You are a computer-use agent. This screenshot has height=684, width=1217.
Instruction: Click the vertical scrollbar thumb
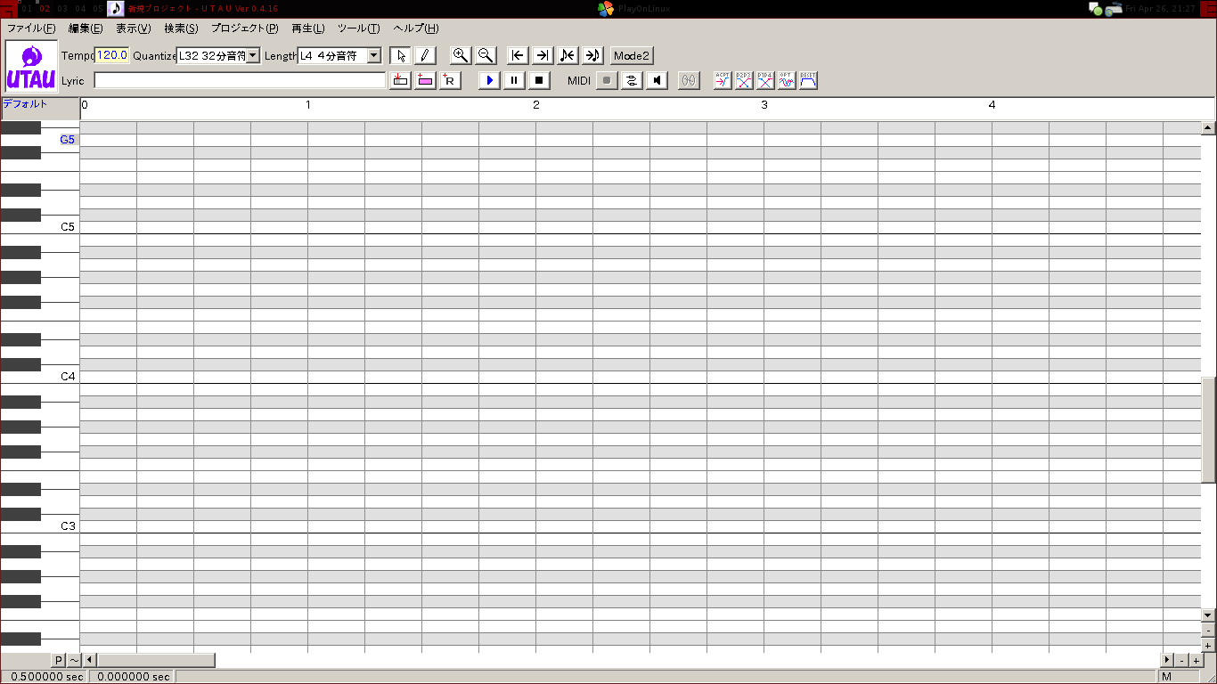click(x=1209, y=430)
